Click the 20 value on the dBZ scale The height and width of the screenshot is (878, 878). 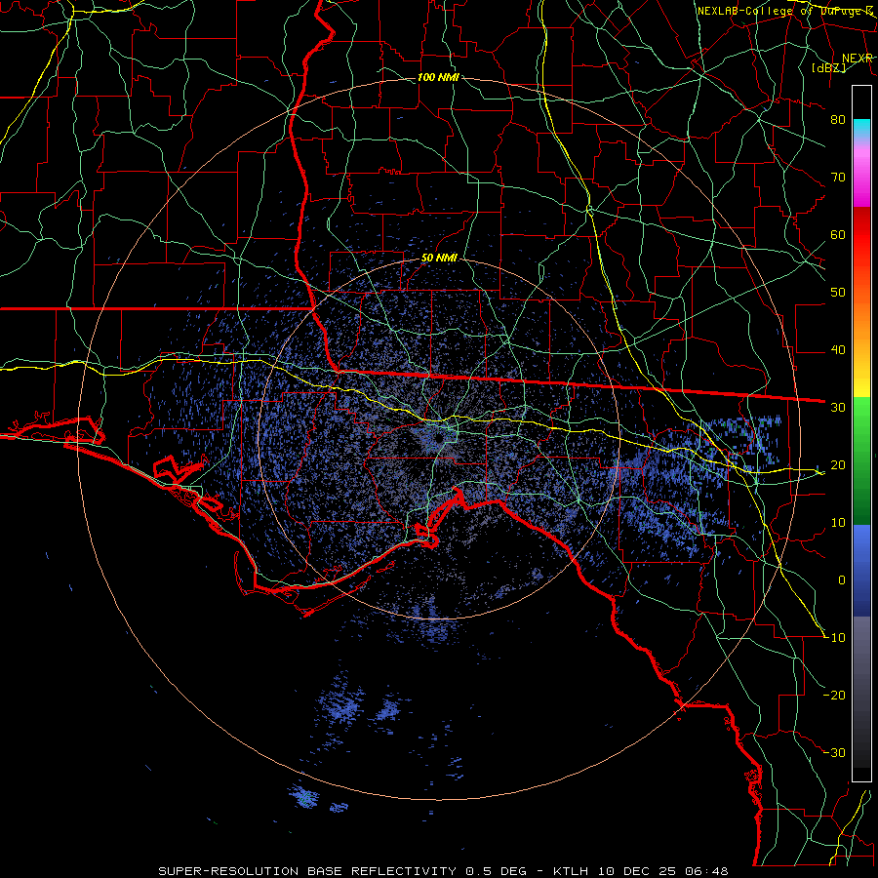click(838, 465)
